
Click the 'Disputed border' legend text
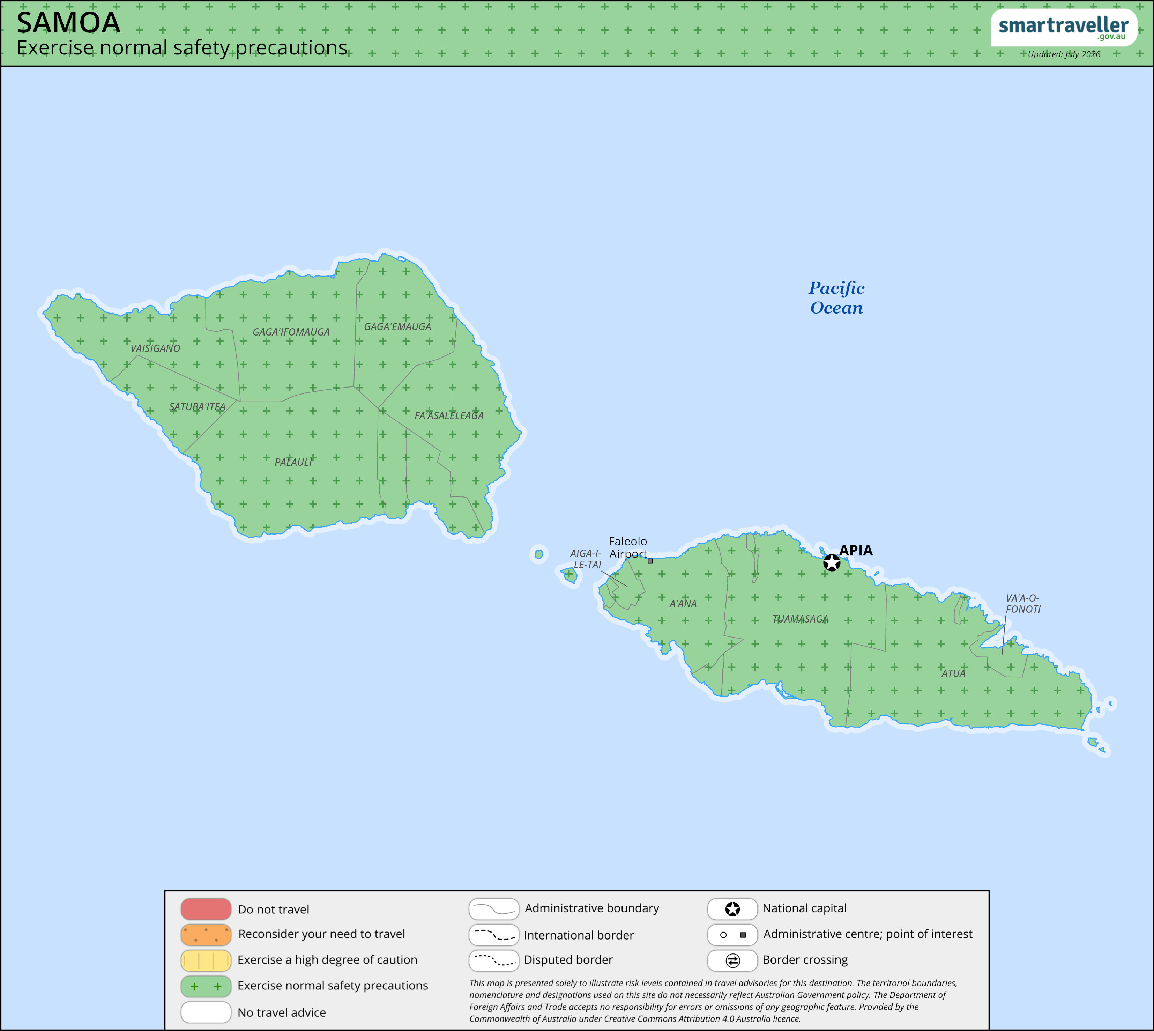tap(568, 960)
